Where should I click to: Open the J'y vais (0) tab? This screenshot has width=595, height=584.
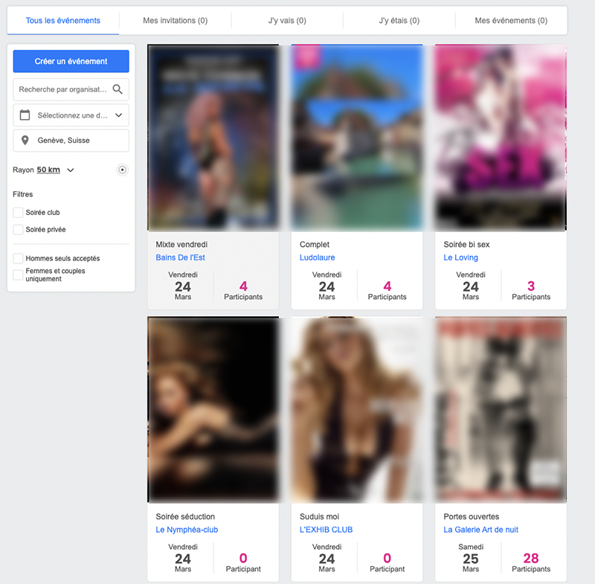(287, 21)
